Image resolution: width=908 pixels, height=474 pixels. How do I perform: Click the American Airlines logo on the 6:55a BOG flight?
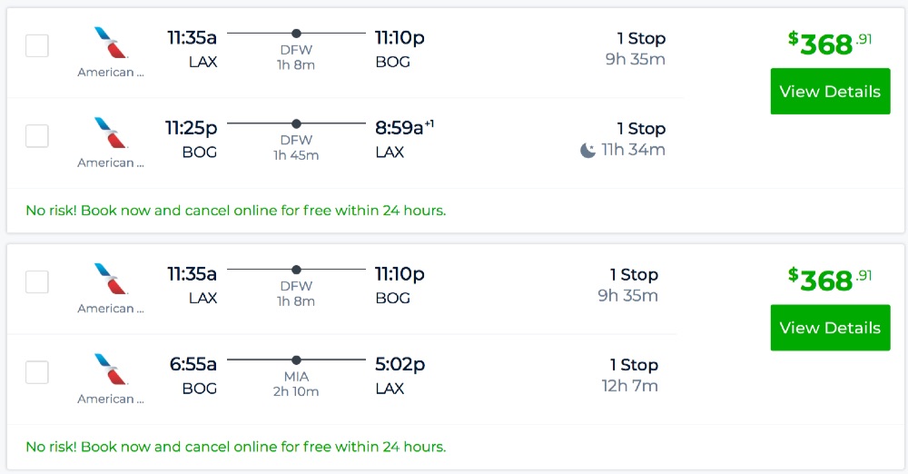112,369
